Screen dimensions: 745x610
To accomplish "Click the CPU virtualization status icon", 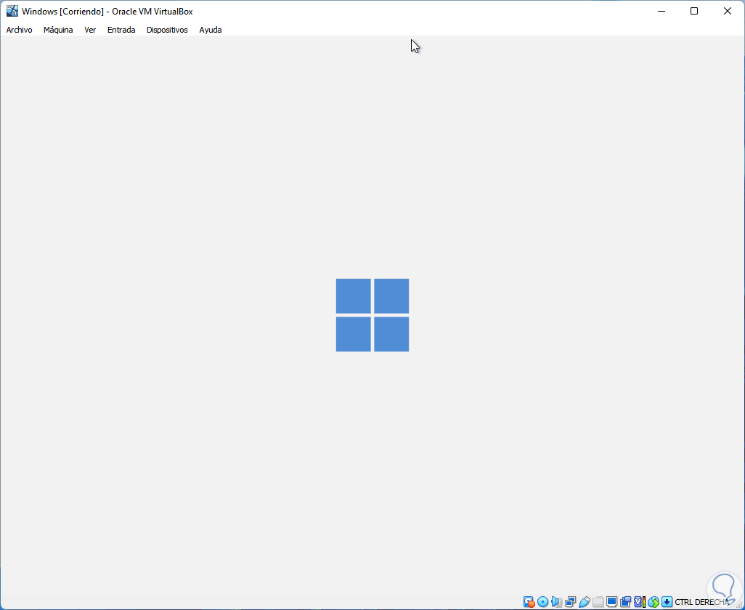I will point(640,602).
